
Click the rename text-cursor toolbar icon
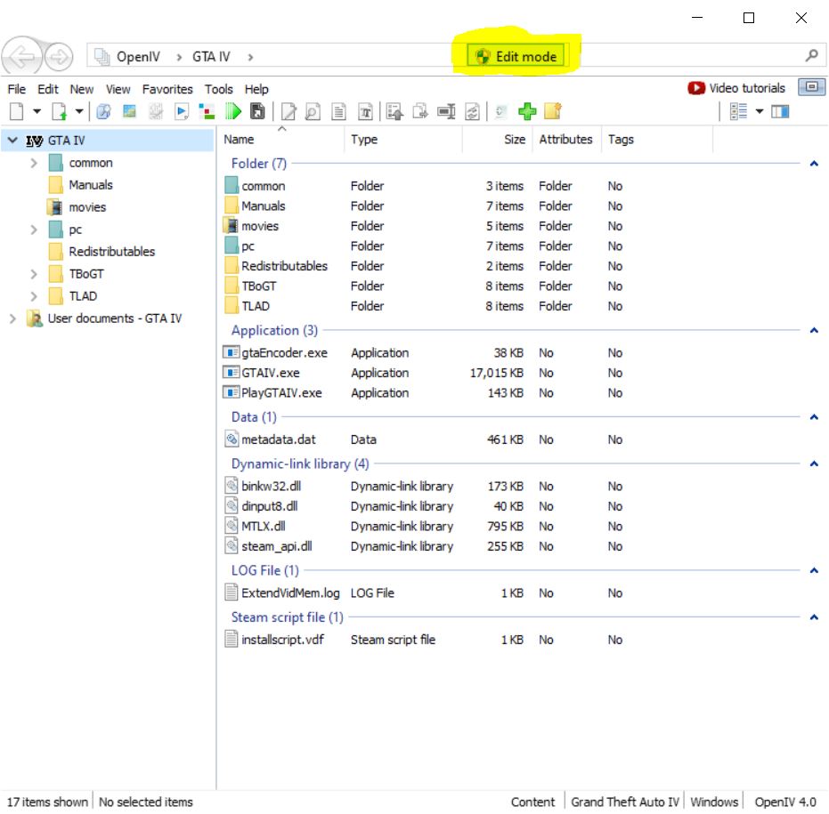(x=446, y=111)
